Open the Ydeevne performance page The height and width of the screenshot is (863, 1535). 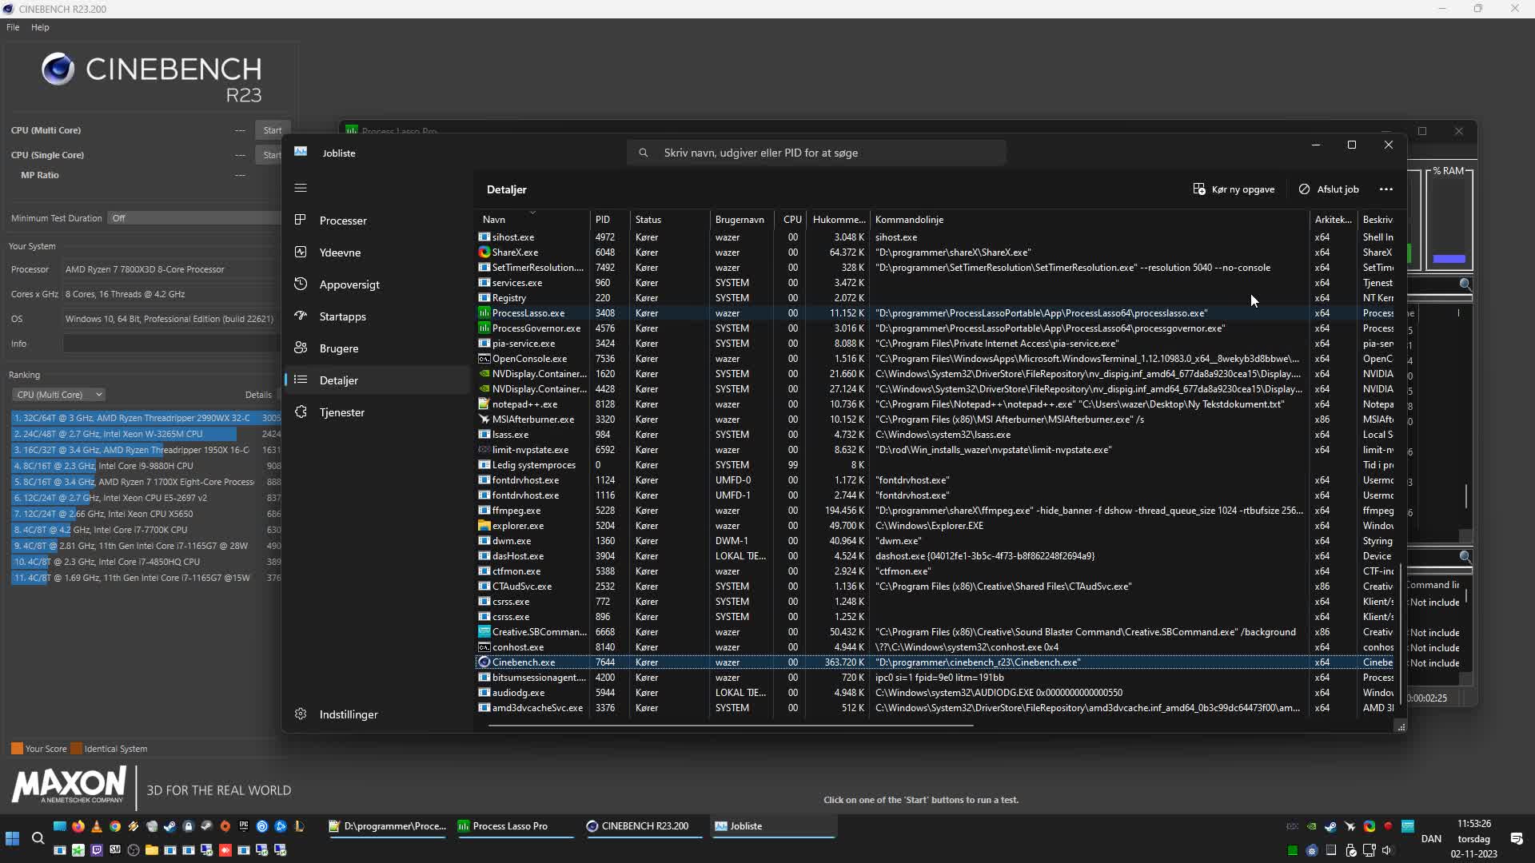[339, 253]
